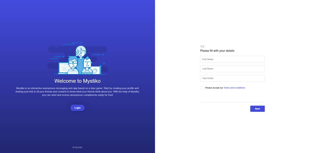The height and width of the screenshot is (153, 310).
Task: Click the code screen on the illustration's left
Action: tap(63, 68)
